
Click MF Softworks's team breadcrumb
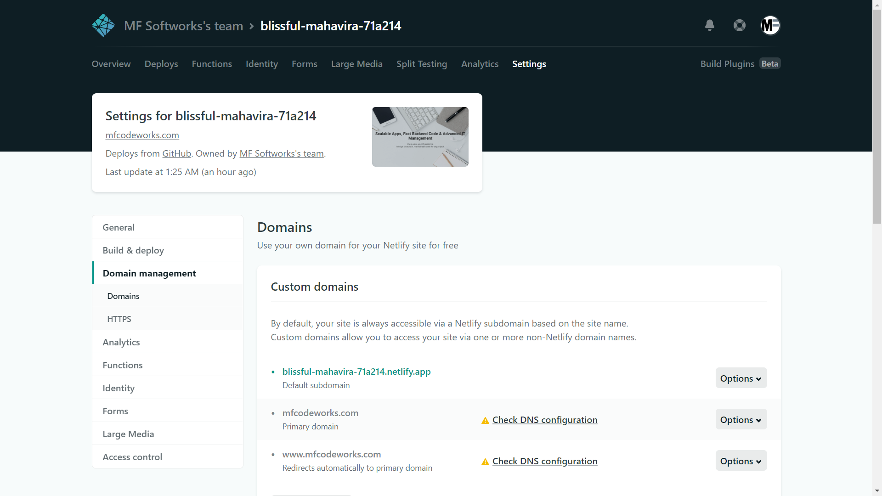point(183,26)
